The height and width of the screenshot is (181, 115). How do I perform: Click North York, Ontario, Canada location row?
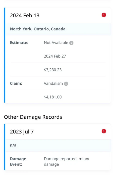[58, 29]
